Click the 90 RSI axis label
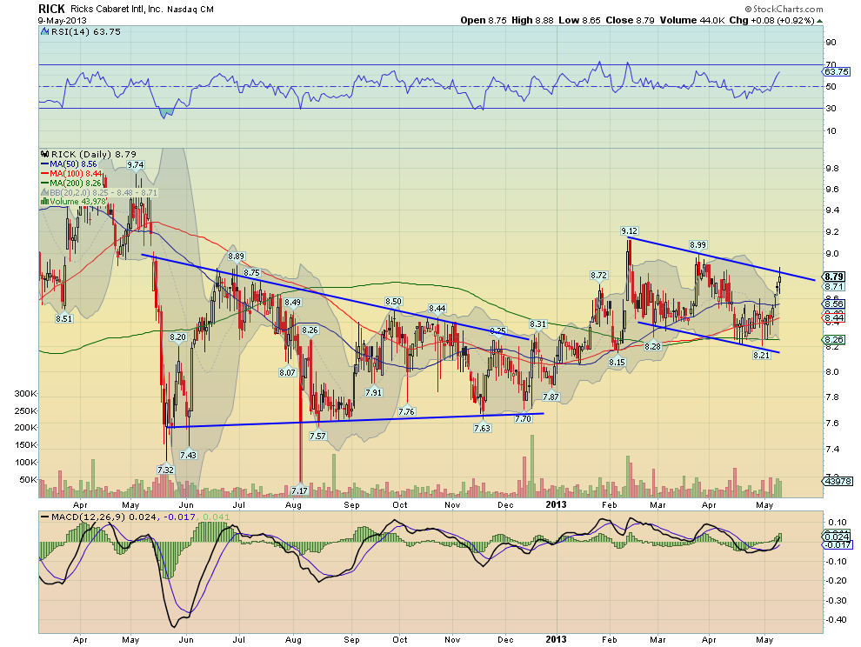This screenshot has height=647, width=861. coord(831,43)
